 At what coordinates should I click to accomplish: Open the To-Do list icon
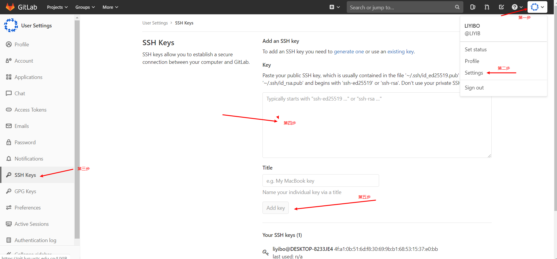tap(501, 7)
